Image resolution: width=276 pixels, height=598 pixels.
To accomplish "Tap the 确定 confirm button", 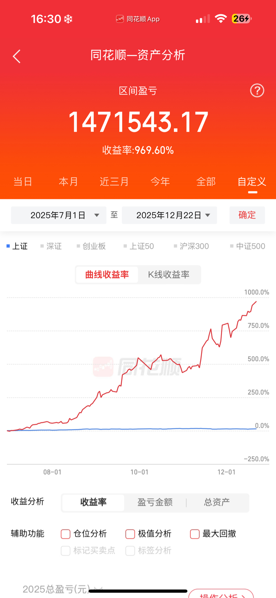I will 247,215.
